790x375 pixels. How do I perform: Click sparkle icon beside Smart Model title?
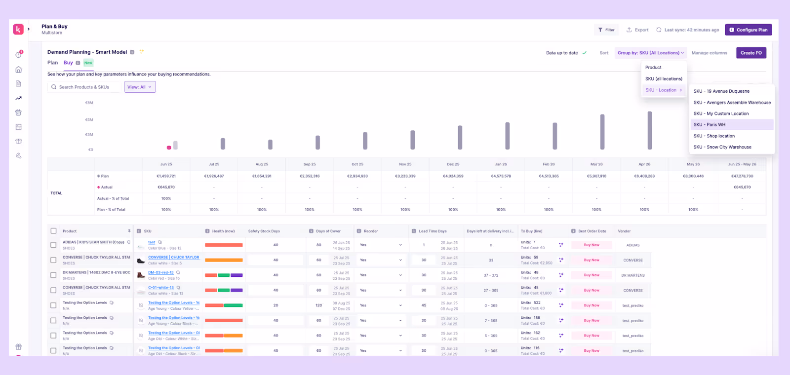tap(142, 51)
